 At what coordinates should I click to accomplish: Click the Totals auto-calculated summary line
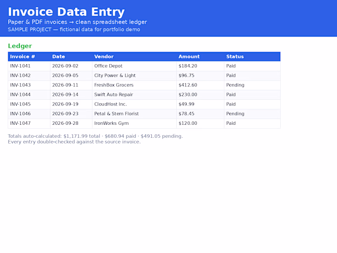[x=95, y=136]
